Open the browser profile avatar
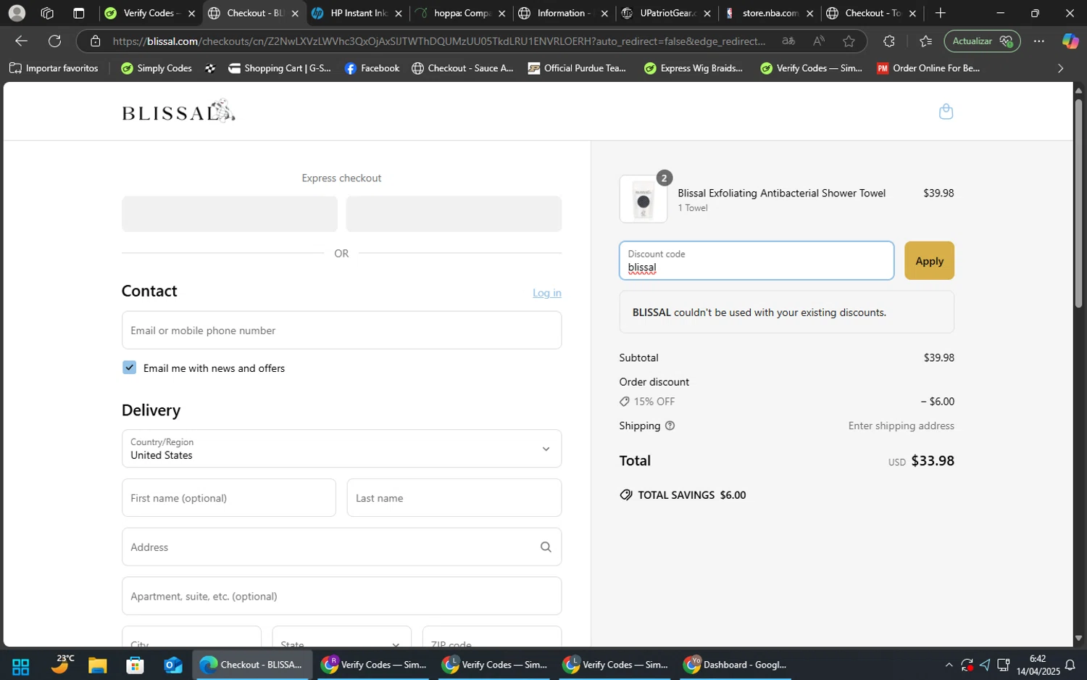The image size is (1087, 680). 17,13
